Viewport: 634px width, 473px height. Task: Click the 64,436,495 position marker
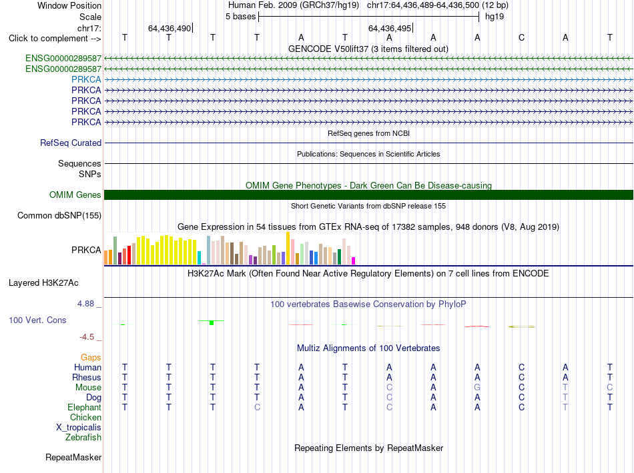click(x=390, y=28)
